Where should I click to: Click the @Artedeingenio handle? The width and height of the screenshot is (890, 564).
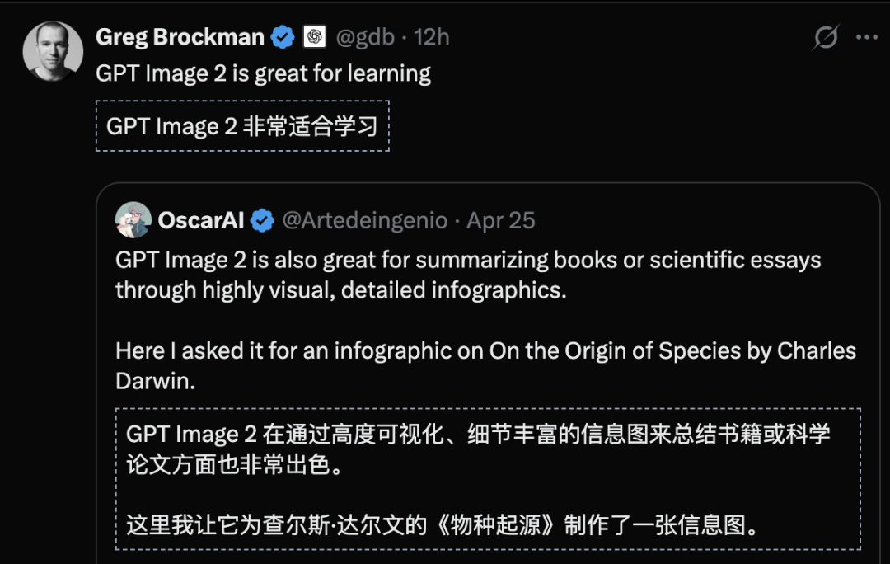point(365,221)
